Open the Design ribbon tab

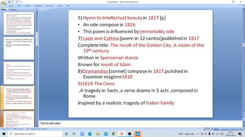click(27, 6)
